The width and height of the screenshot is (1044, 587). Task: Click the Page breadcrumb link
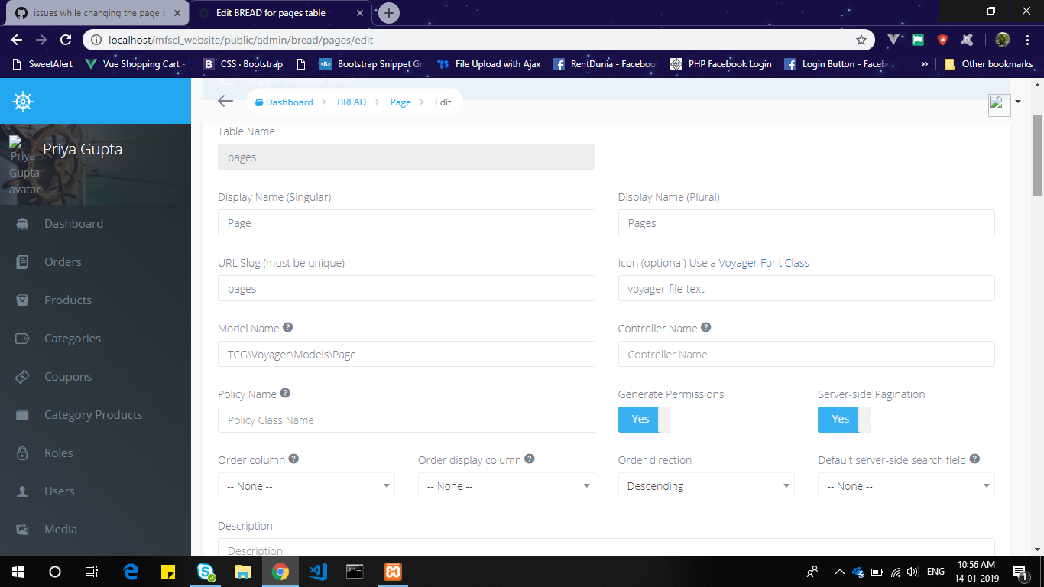pos(400,102)
